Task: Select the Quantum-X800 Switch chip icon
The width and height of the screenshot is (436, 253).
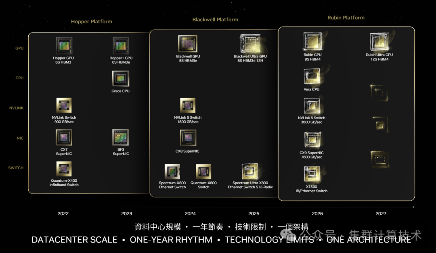Action: point(203,171)
